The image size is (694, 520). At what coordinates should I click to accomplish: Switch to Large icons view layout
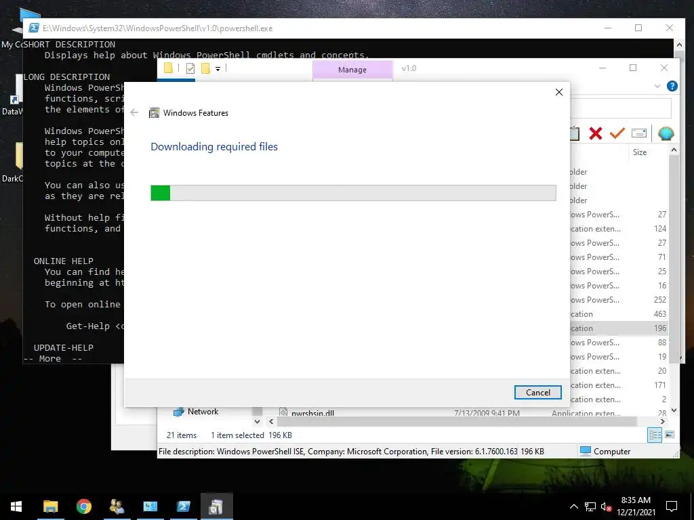(670, 435)
